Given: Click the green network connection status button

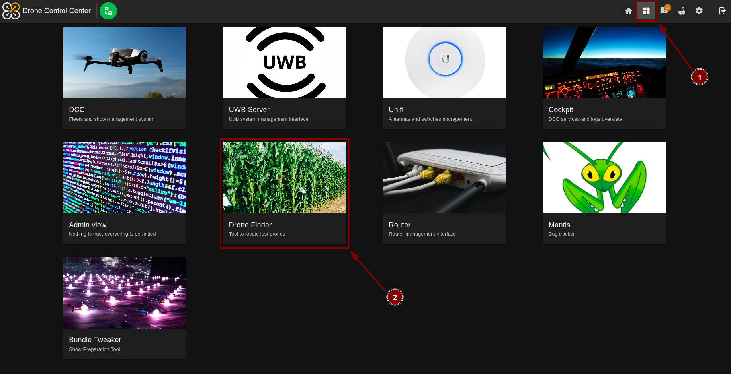Looking at the screenshot, I should click(x=108, y=11).
